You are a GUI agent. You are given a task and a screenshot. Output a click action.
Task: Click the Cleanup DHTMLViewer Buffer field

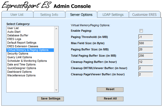click(146, 68)
